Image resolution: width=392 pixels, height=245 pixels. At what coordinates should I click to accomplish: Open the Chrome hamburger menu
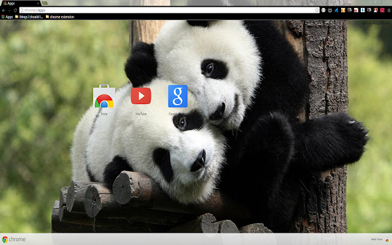tap(389, 10)
